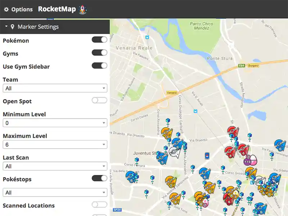The width and height of the screenshot is (288, 216).
Task: Click the Borgaro road sign
Action: click(253, 66)
